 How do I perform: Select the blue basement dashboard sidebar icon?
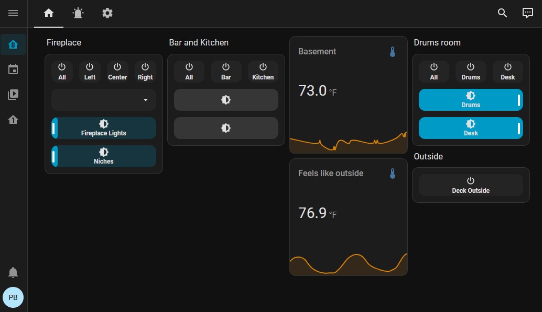coord(13,44)
